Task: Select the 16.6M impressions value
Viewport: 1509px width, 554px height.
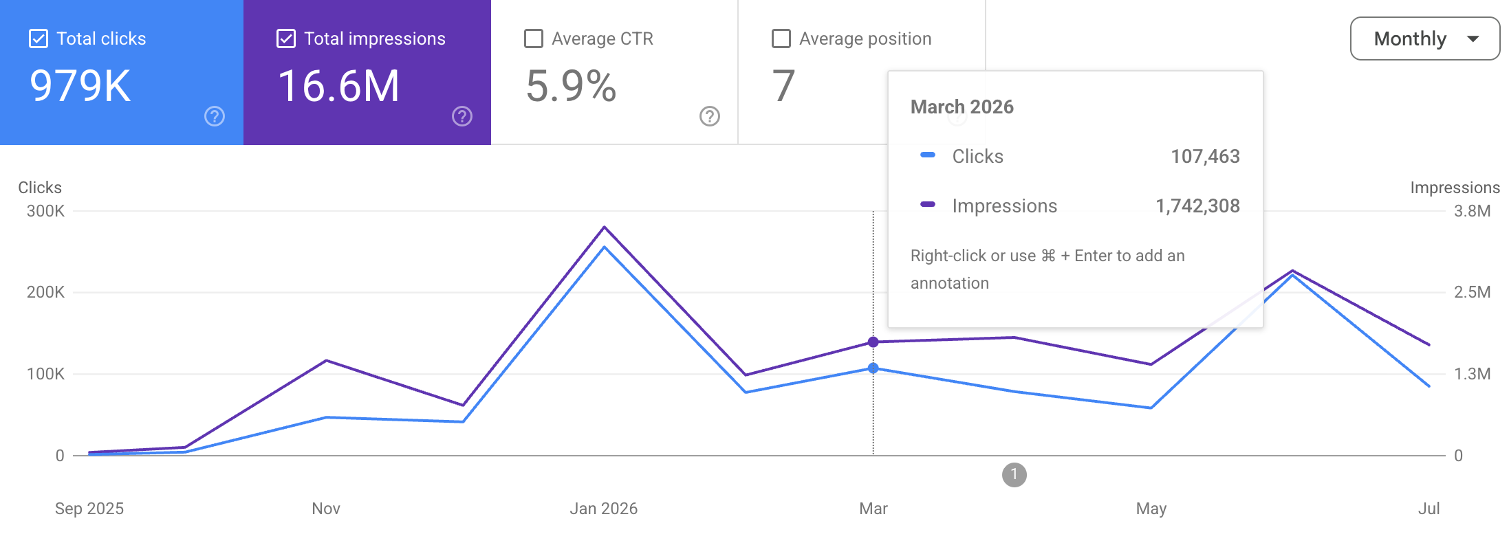Action: (338, 86)
